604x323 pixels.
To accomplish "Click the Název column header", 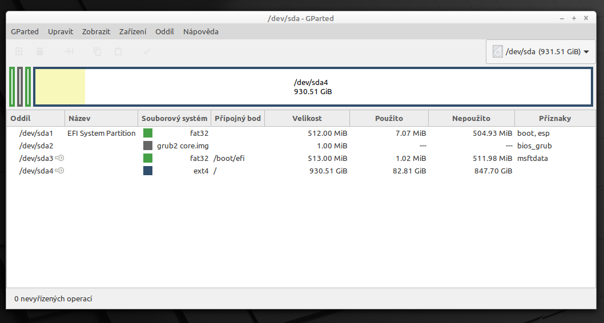I will 101,118.
